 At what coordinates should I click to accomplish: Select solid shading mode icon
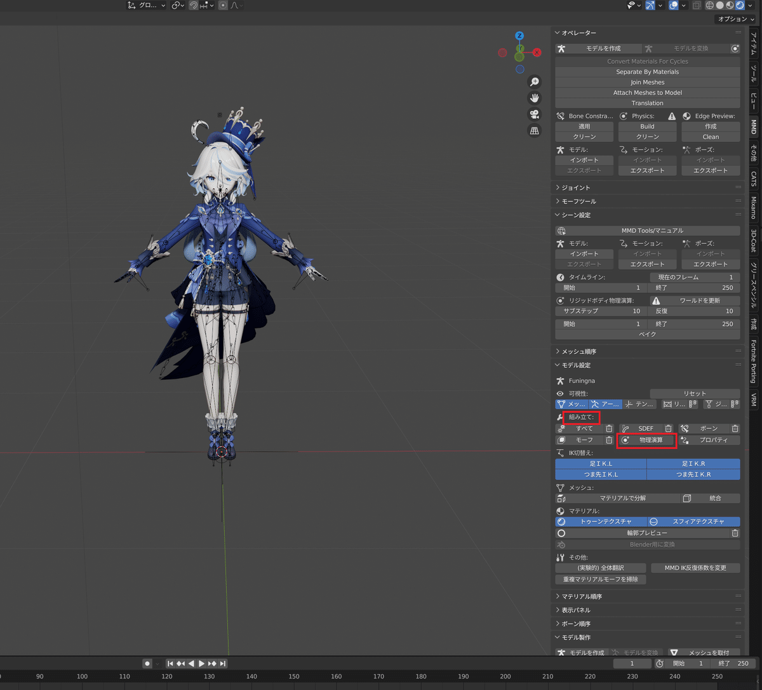(x=719, y=5)
